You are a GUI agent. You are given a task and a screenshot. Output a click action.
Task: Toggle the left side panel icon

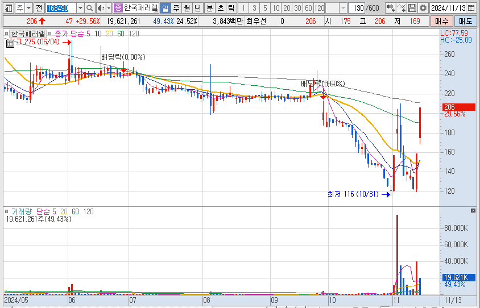[x=9, y=8]
